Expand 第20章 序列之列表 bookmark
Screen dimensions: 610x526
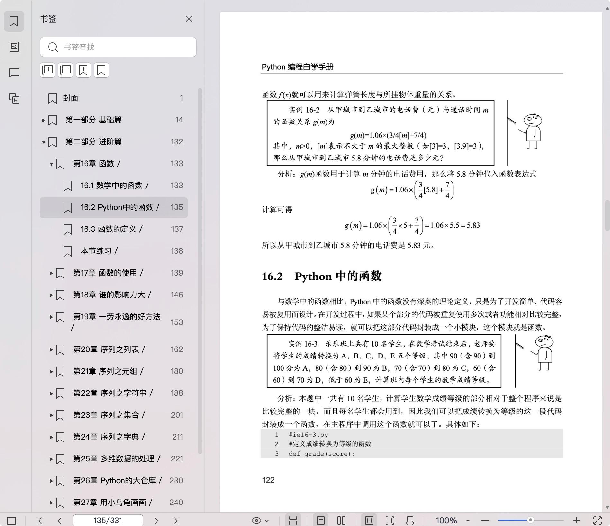[51, 350]
